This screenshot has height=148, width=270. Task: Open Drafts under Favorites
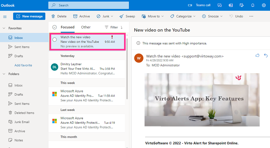click(x=24, y=56)
